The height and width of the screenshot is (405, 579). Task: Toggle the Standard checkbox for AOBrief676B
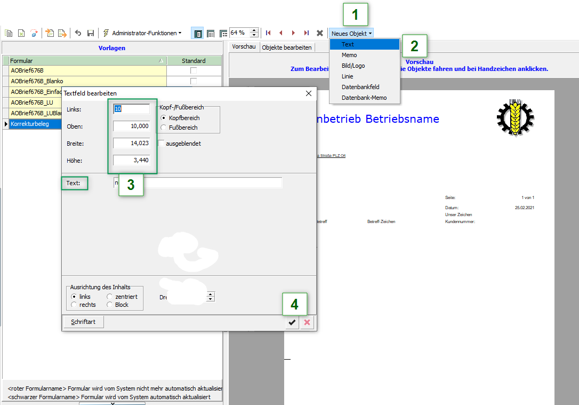(x=194, y=70)
